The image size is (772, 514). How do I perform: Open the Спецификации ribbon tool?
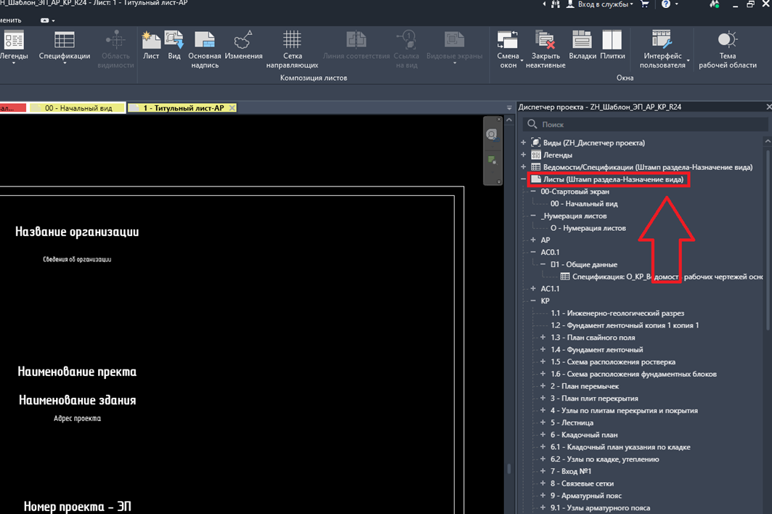65,46
